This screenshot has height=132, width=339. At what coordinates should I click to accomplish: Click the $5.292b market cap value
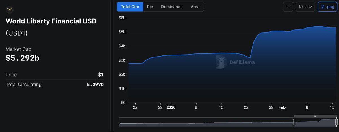click(x=23, y=58)
